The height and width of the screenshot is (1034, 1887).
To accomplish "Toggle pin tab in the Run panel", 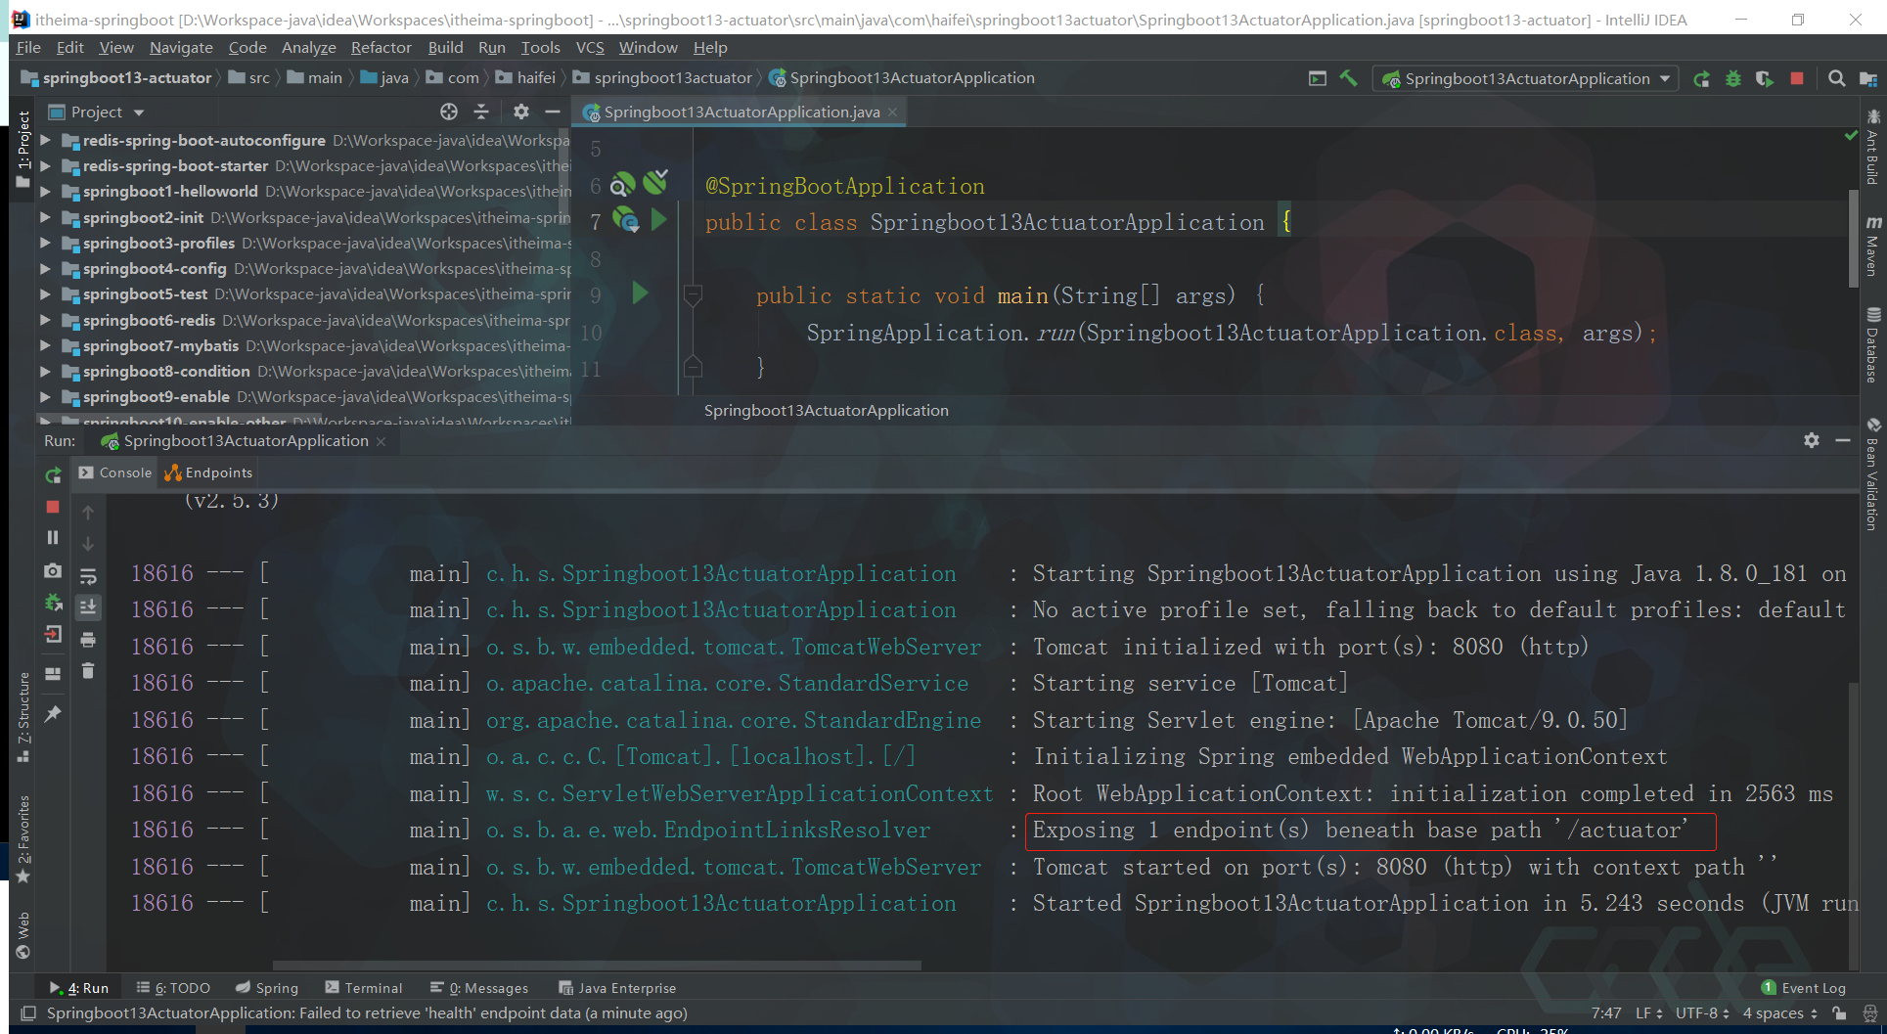I will 53,714.
